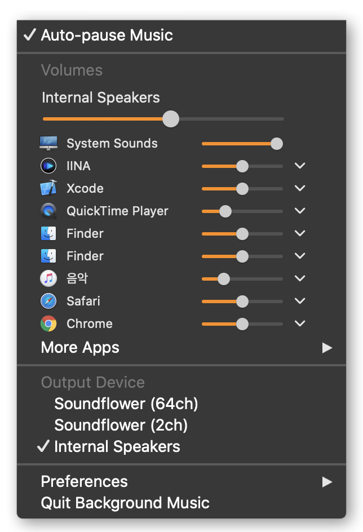Image resolution: width=363 pixels, height=532 pixels.
Task: Click the 음악 volume slider
Action: 242,279
